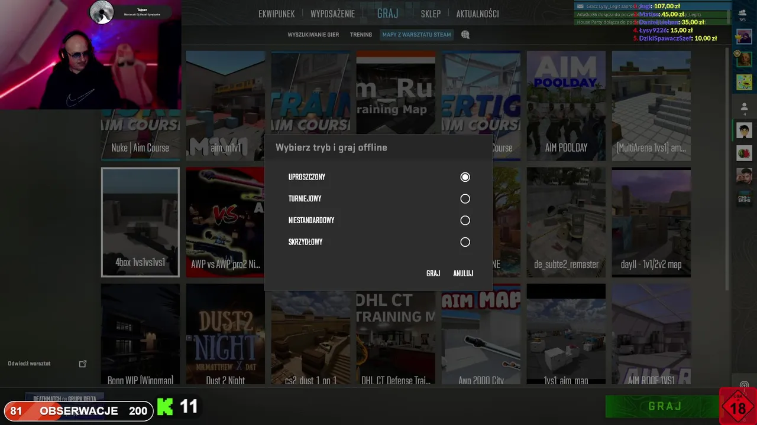This screenshot has width=757, height=425.
Task: Click the cartoon face friend avatar
Action: tap(744, 131)
